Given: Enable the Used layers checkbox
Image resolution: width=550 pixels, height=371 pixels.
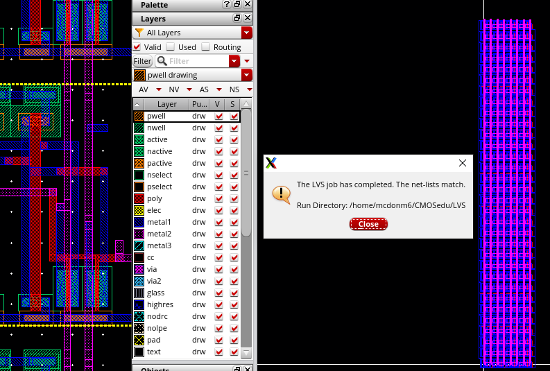Looking at the screenshot, I should click(171, 47).
